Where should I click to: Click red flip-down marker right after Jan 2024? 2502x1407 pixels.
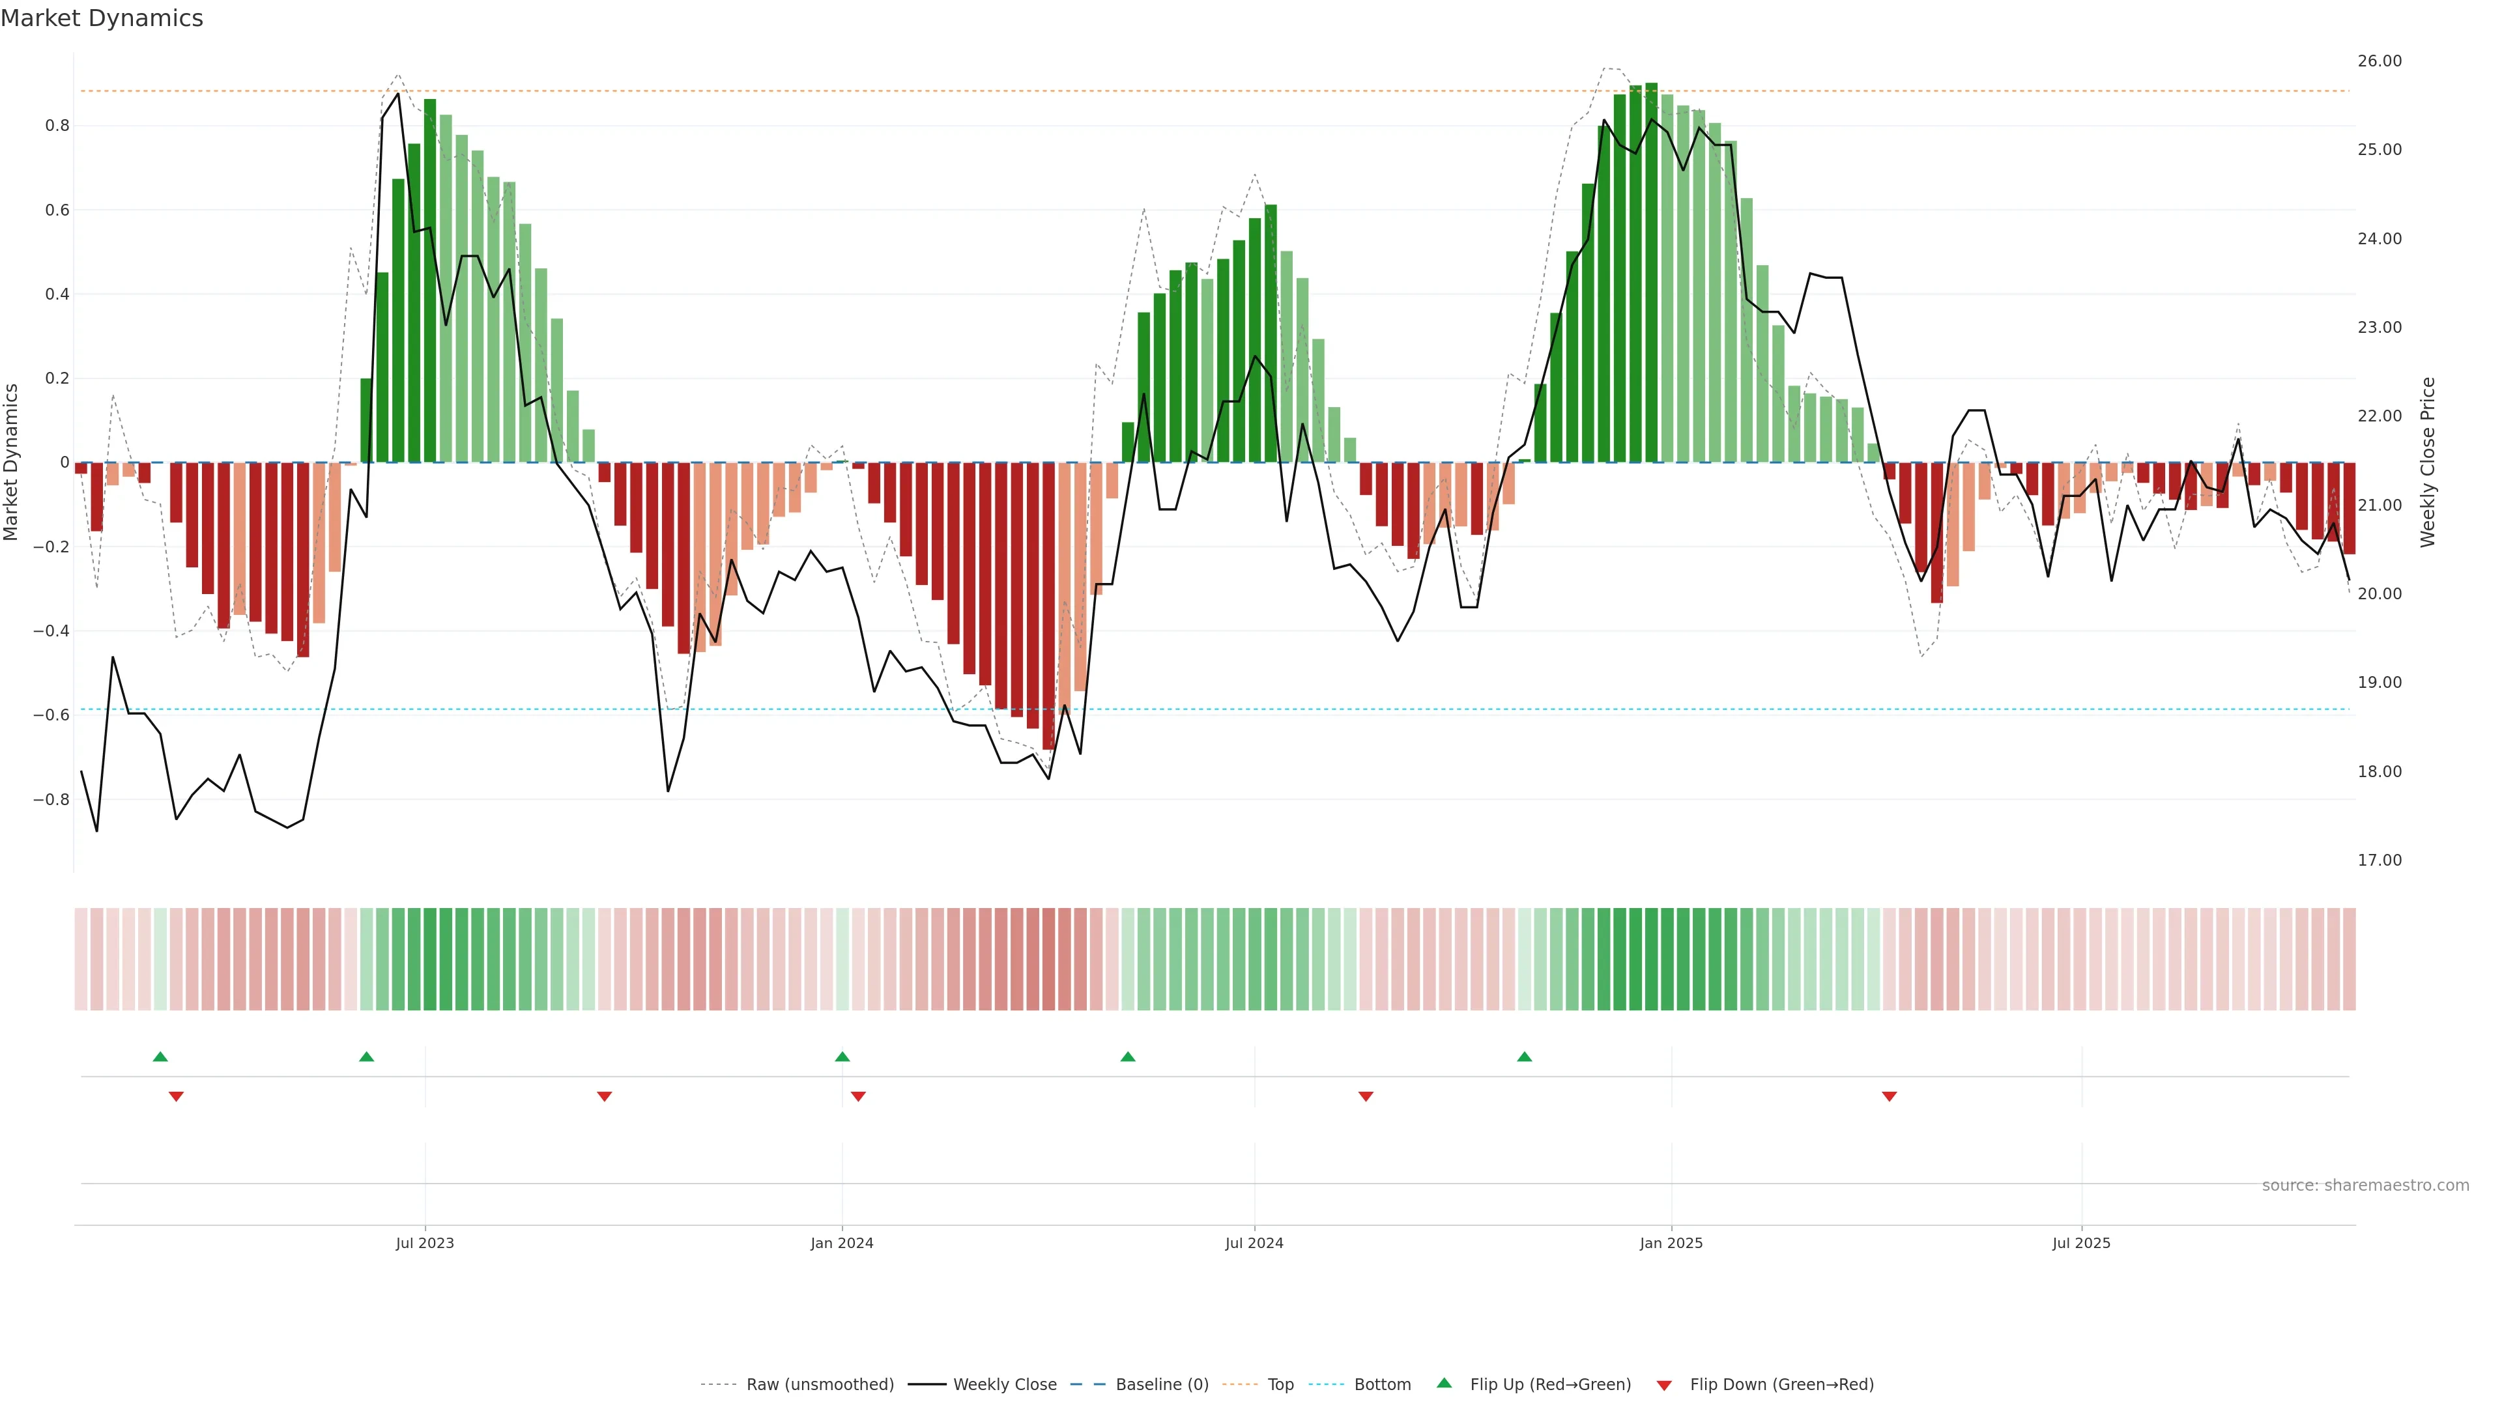(857, 1096)
